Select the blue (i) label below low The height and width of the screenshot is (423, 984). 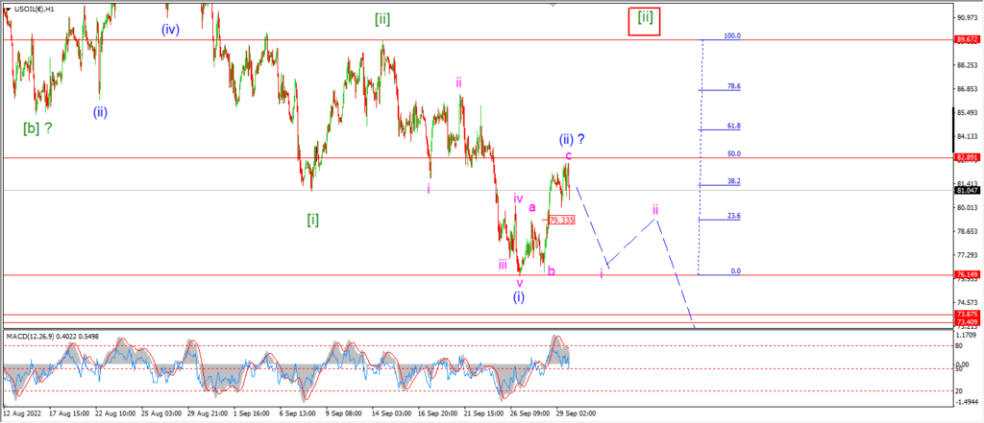(x=518, y=297)
